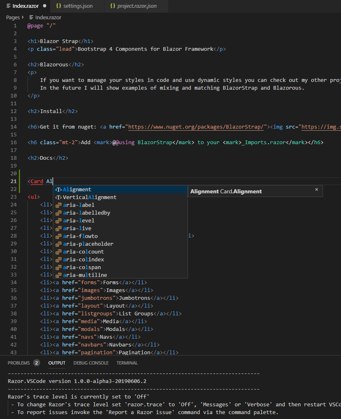Viewport: 341px width, 419px height.
Task: Pick aria-placeholder from suggestions
Action: click(x=120, y=244)
